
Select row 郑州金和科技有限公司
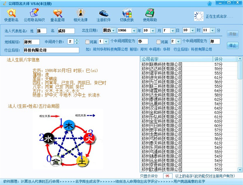(x=189, y=113)
